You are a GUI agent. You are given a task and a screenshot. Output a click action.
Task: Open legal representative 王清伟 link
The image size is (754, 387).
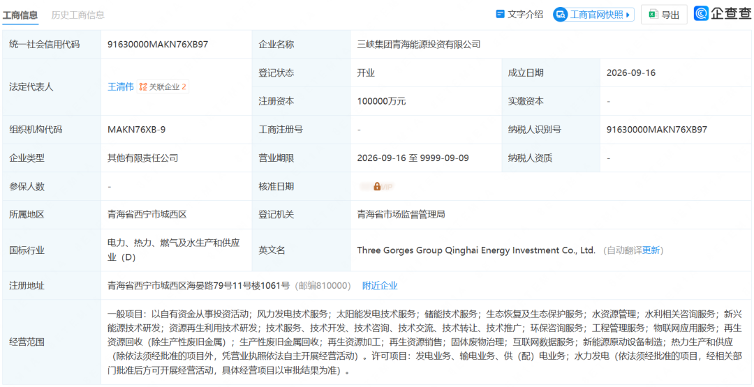click(x=121, y=87)
